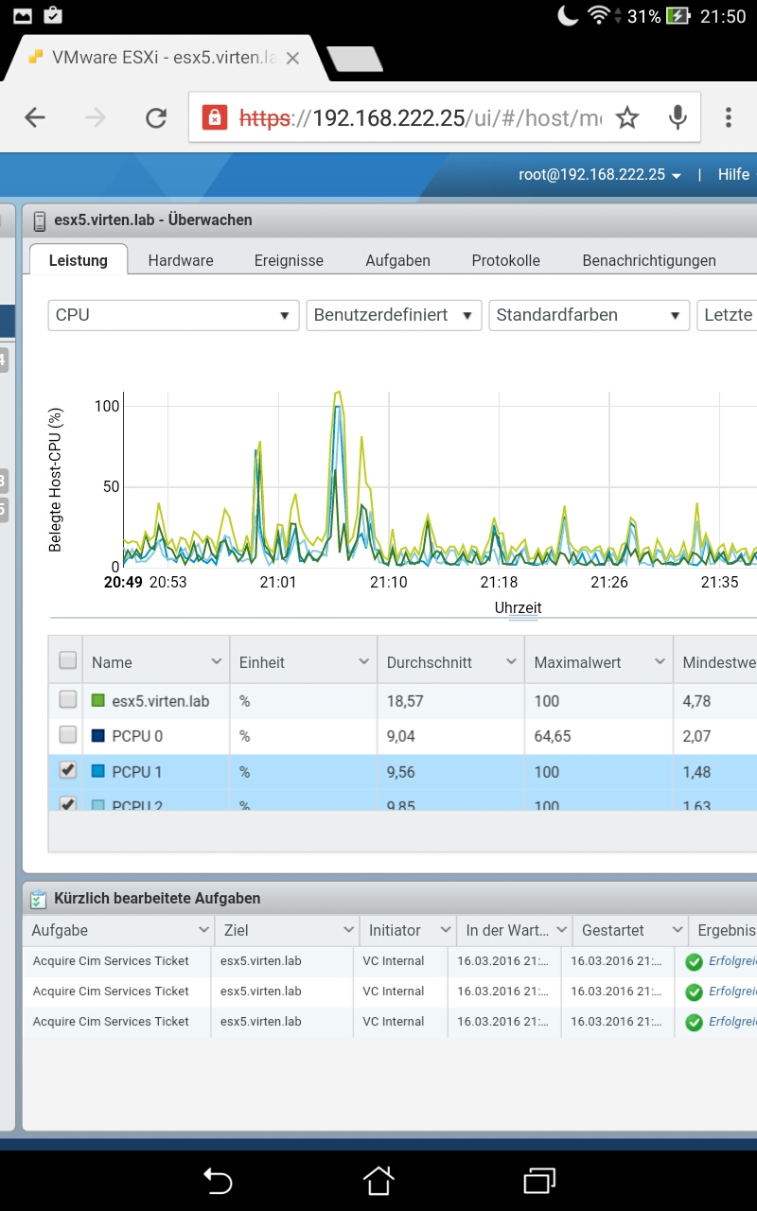Tap battery indicator in status bar

(678, 16)
